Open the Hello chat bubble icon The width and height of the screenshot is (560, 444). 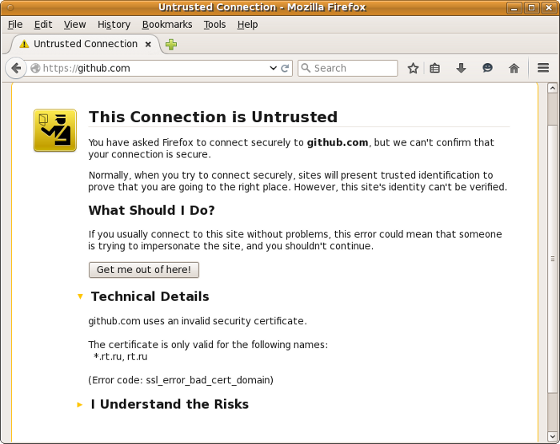[487, 68]
